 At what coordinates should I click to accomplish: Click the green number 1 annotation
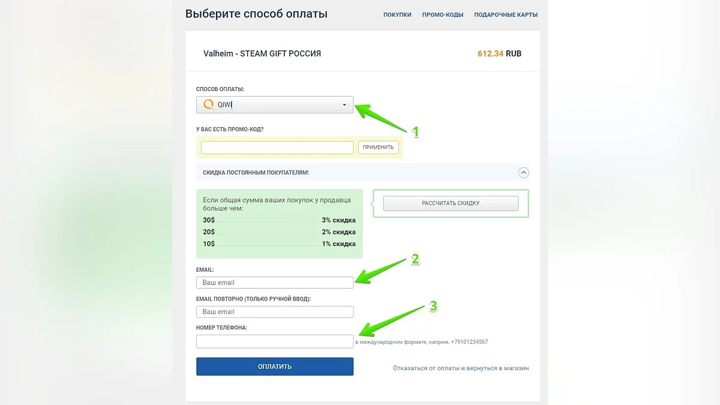coord(413,131)
